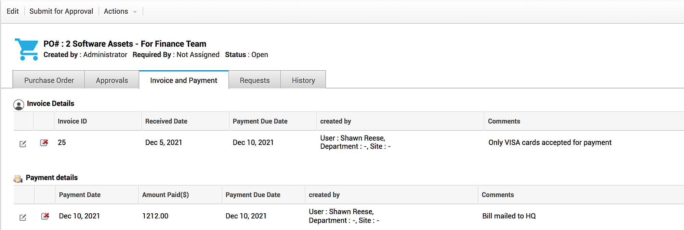Expand the Actions dropdown arrow

coord(135,12)
